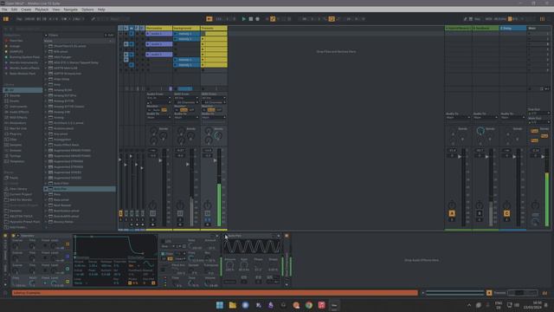
Task: Click the Arrangement Record button
Action: (257, 19)
